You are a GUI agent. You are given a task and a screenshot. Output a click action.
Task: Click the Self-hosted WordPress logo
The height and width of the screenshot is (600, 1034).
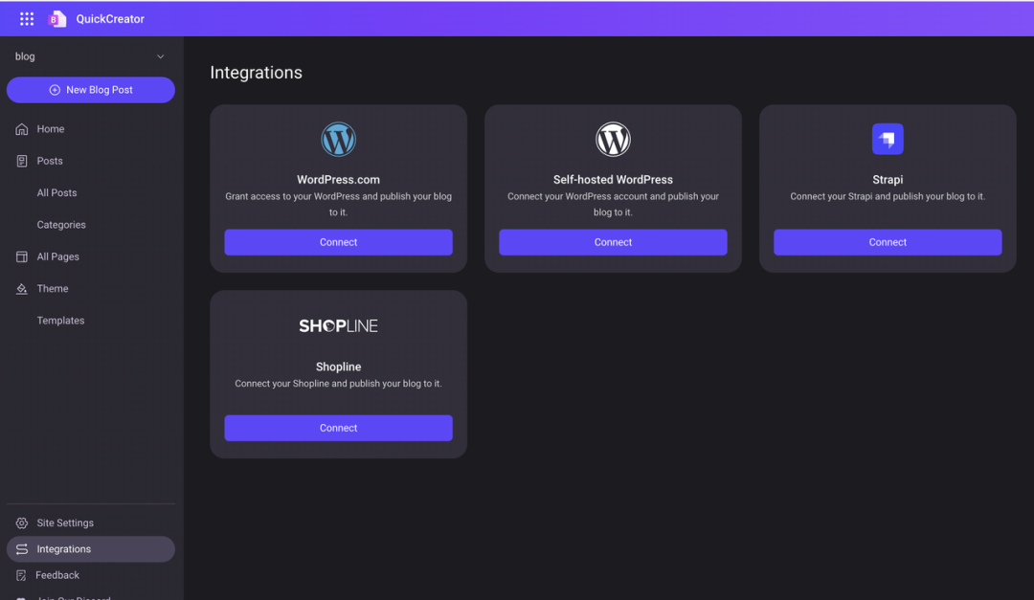click(x=614, y=139)
